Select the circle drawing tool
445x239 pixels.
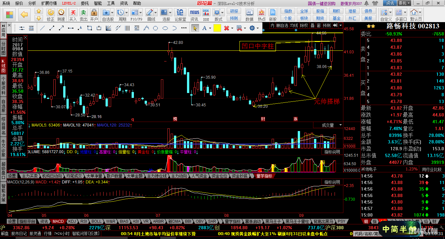coord(156,28)
